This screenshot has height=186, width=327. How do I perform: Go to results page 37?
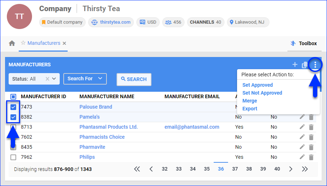coord(235,169)
